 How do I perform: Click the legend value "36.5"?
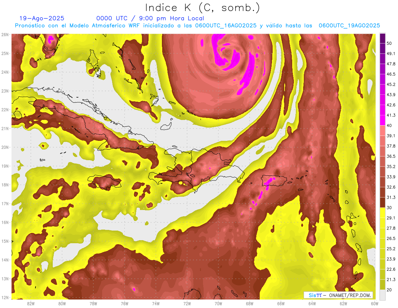pyautogui.click(x=391, y=156)
